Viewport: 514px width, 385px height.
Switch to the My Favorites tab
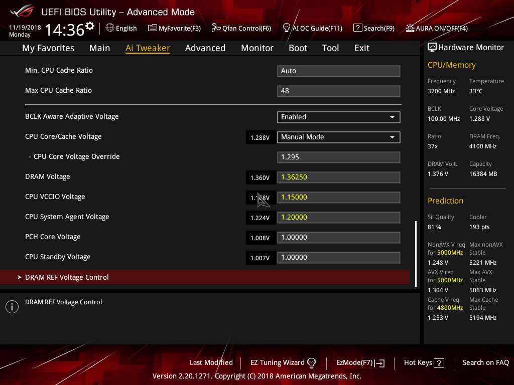pyautogui.click(x=48, y=48)
